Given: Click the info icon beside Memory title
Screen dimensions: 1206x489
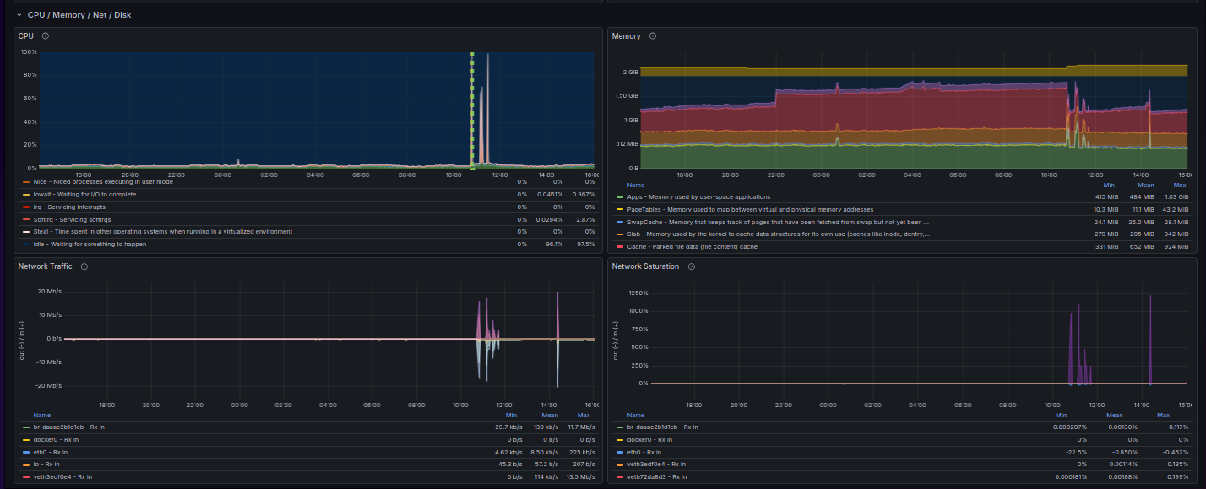Looking at the screenshot, I should 653,36.
